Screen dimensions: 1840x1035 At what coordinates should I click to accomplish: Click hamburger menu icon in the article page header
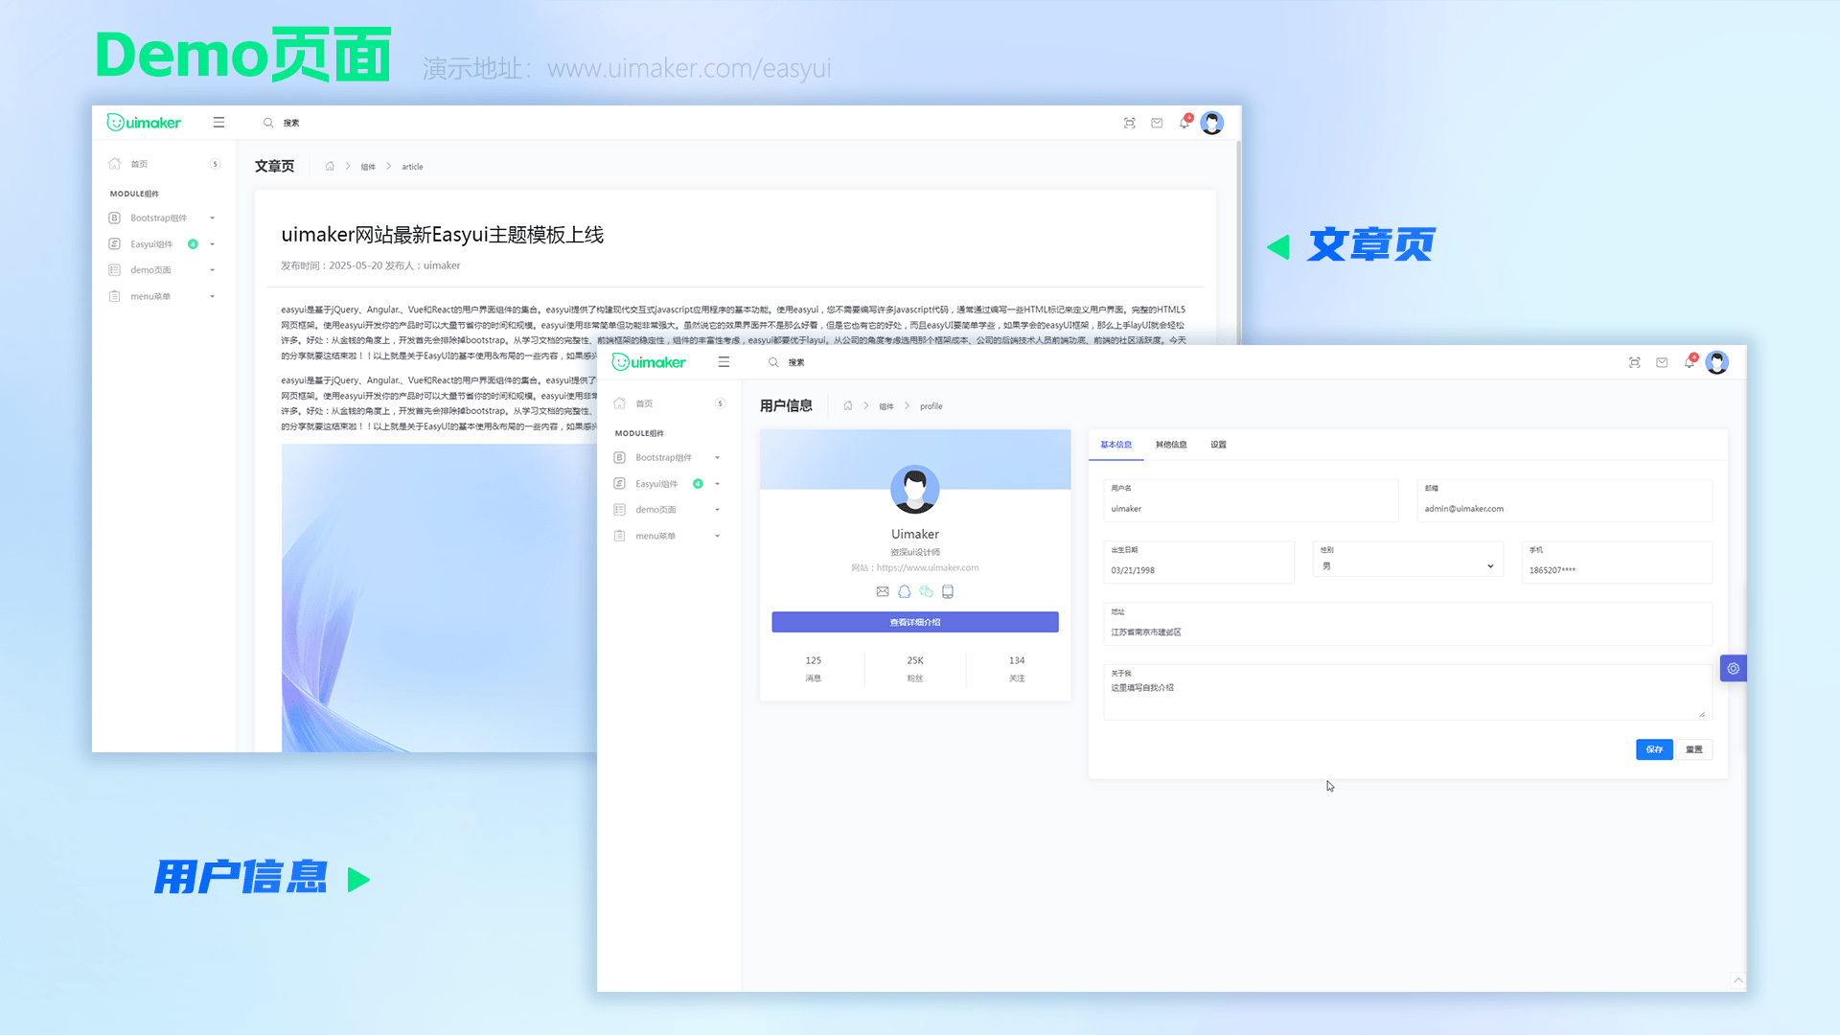coord(218,123)
